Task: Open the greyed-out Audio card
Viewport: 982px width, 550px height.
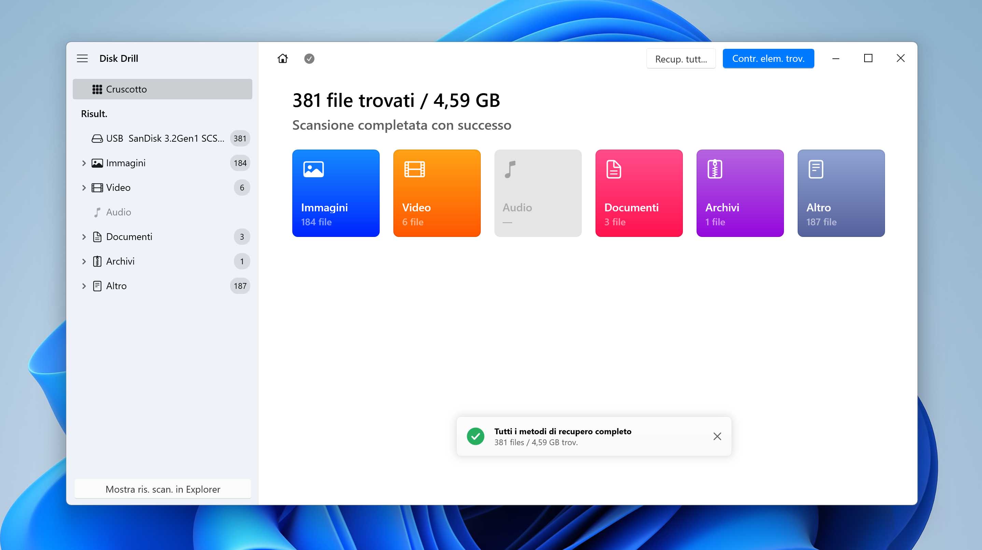Action: 538,193
